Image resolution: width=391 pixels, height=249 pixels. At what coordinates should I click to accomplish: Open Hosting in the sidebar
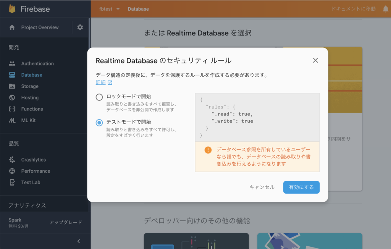point(30,97)
